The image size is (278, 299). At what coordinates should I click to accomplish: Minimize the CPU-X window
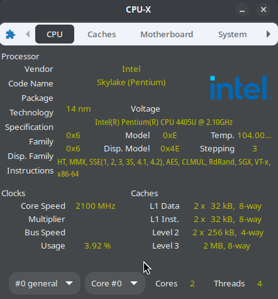pyautogui.click(x=242, y=9)
